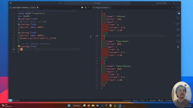
Task: Open the Remote Explorer monitor icon
Action: (178, 41)
